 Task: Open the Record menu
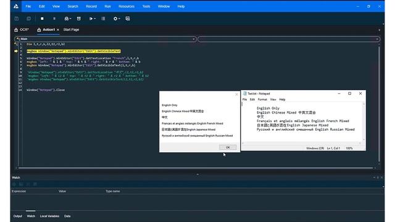(x=91, y=6)
